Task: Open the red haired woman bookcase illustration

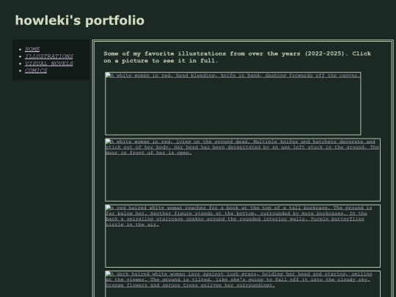Action: (243, 236)
